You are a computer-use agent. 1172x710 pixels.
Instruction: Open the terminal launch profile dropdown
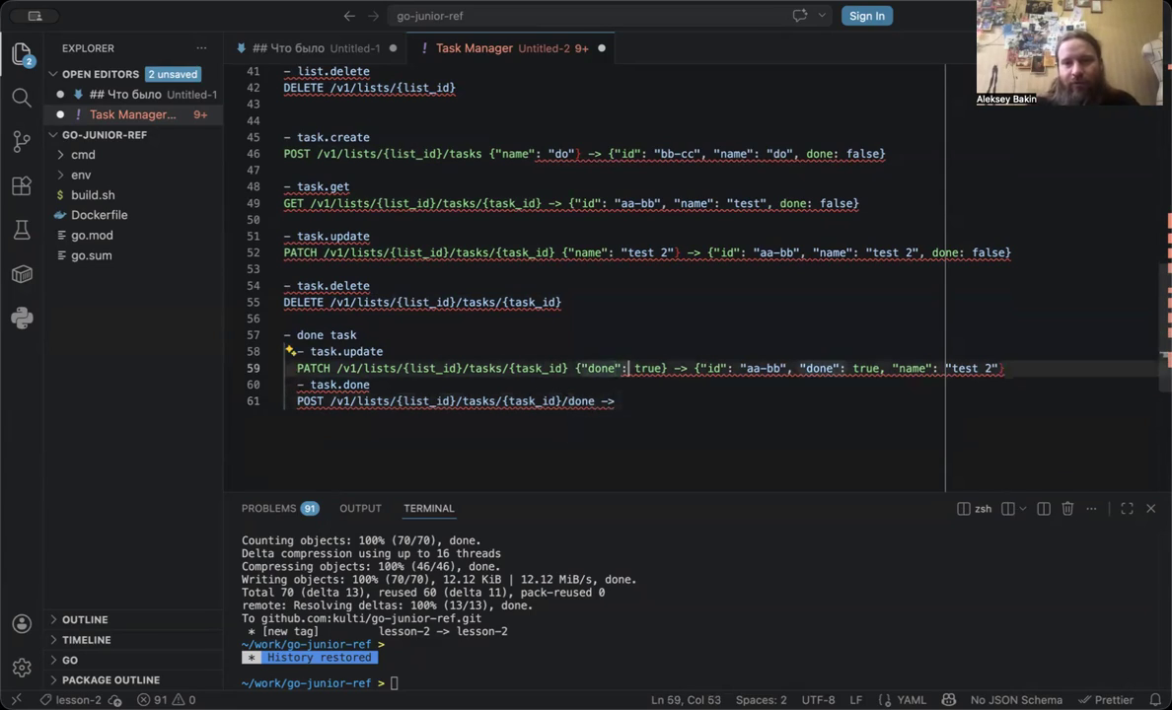coord(1023,508)
